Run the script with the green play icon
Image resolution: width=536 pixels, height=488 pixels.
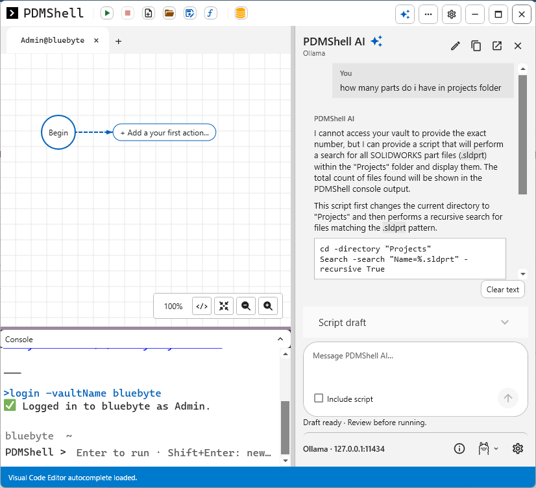tap(107, 14)
